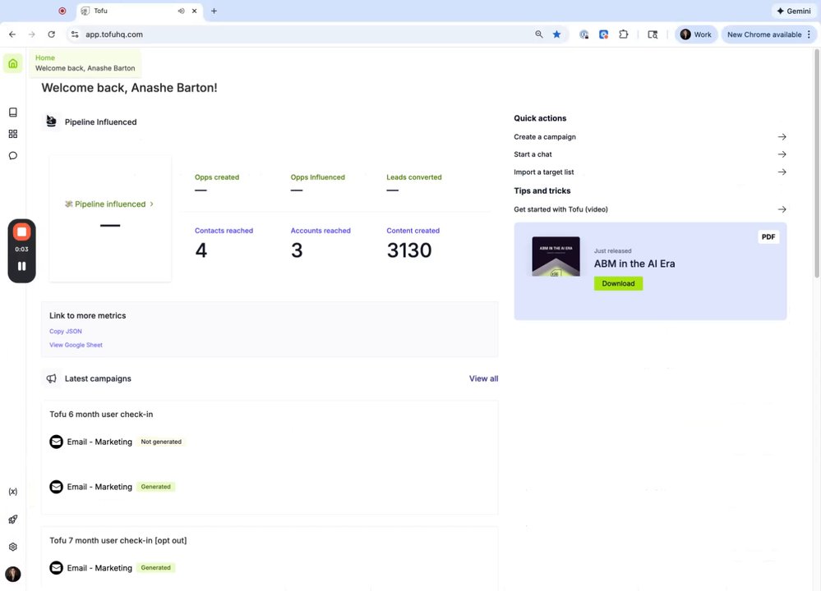Click the Opps created label

coord(217,177)
